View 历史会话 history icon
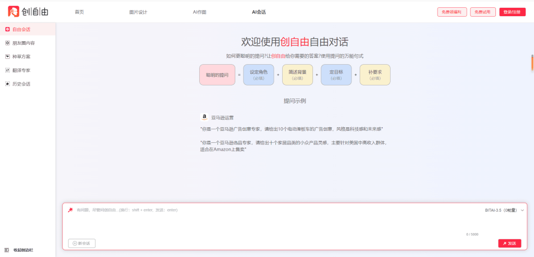Viewport: 534px width, 257px height. click(7, 83)
